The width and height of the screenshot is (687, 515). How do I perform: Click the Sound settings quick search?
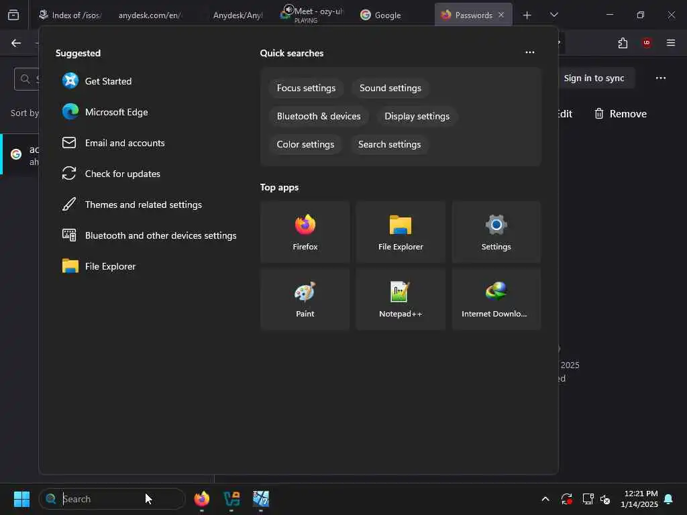point(390,88)
